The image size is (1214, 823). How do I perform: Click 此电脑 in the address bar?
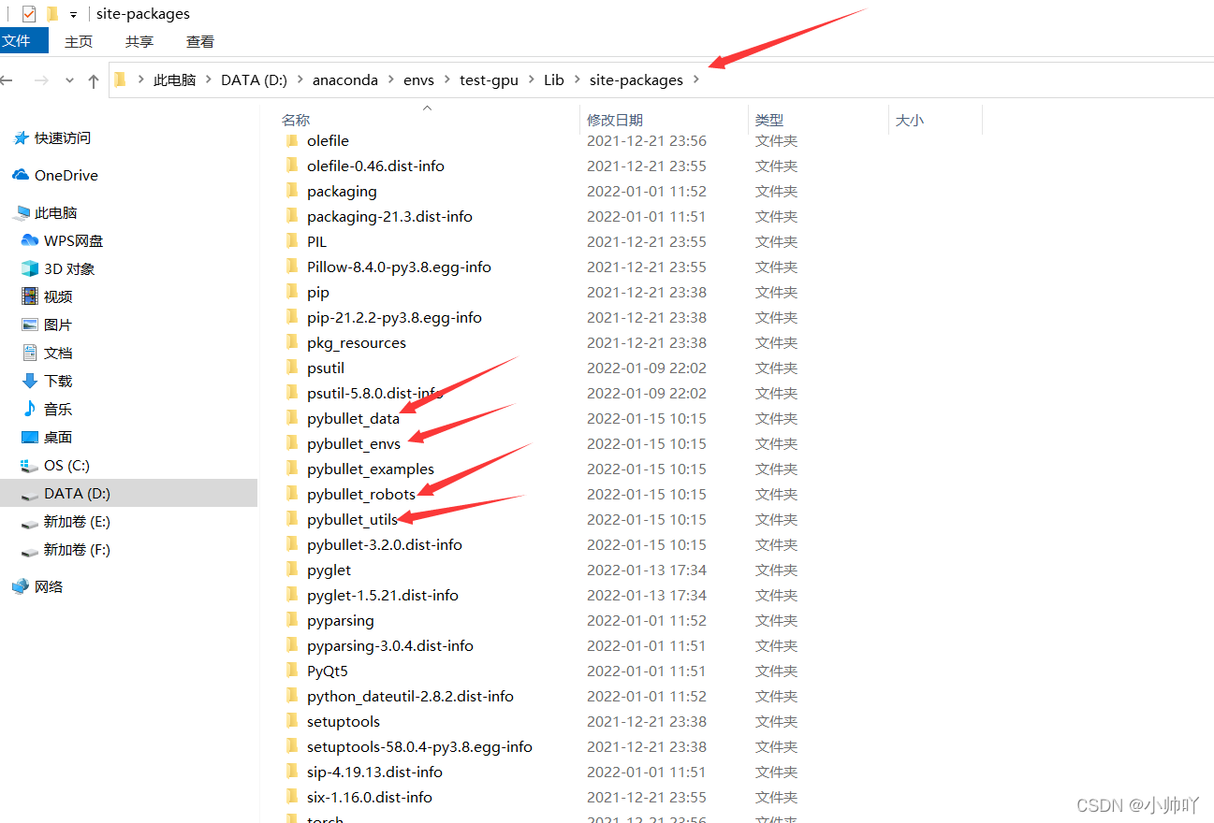coord(175,80)
